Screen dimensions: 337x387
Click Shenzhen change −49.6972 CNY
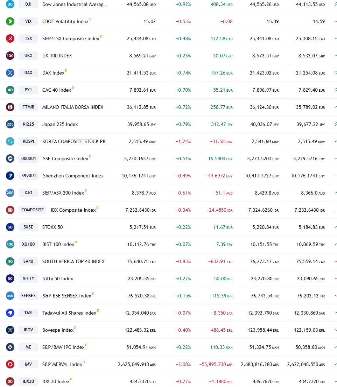[219, 176]
